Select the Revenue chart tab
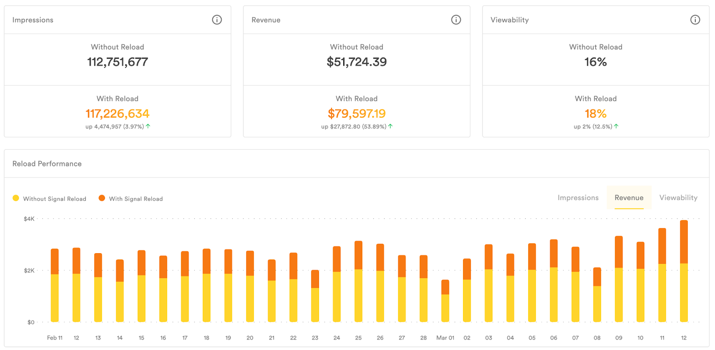This screenshot has width=715, height=350. click(x=629, y=198)
